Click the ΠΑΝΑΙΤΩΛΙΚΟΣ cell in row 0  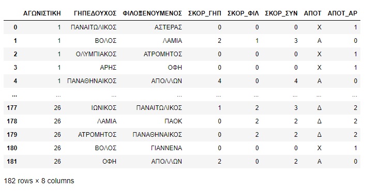pos(94,27)
